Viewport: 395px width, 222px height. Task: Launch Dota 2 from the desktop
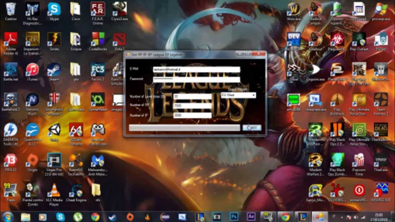(x=119, y=41)
